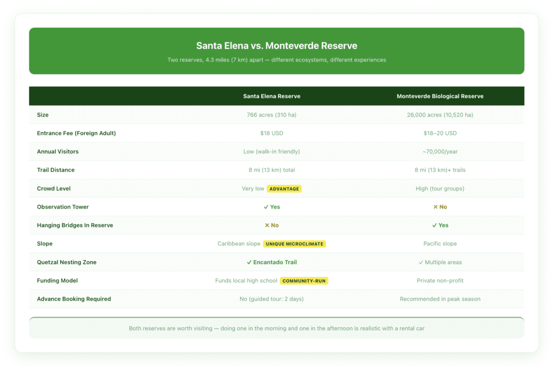Click the X mark in Monteverde Observation Tower cell

pos(435,207)
